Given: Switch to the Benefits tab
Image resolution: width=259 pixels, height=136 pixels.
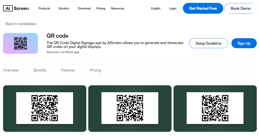Looking at the screenshot, I should click(40, 70).
